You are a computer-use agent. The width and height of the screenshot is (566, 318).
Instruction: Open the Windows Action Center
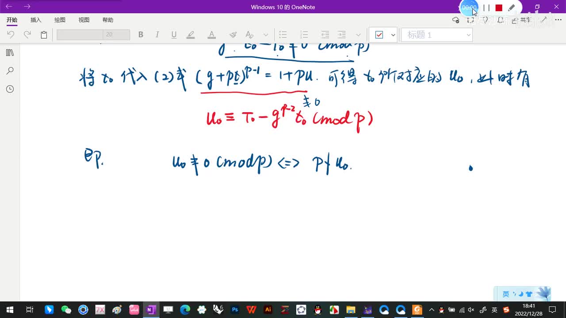click(553, 310)
